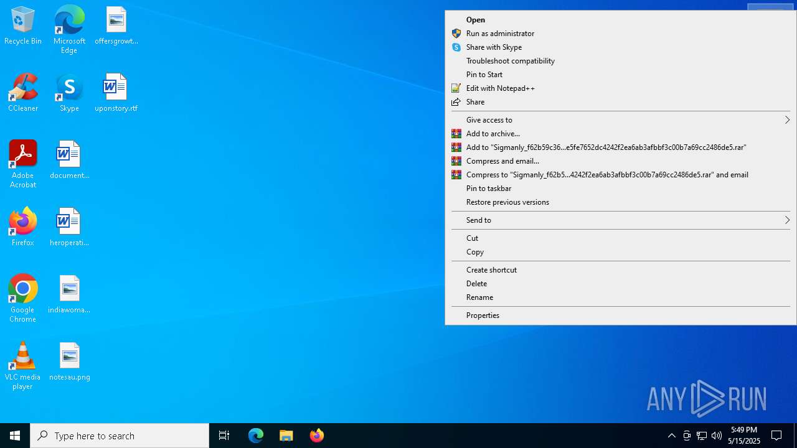
Task: Choose Edit with Notepad++
Action: coord(621,88)
